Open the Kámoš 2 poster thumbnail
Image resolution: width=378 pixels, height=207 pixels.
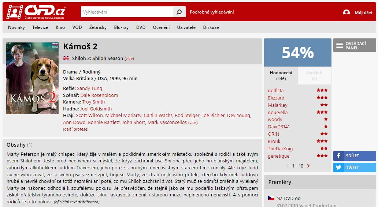[x=32, y=78]
